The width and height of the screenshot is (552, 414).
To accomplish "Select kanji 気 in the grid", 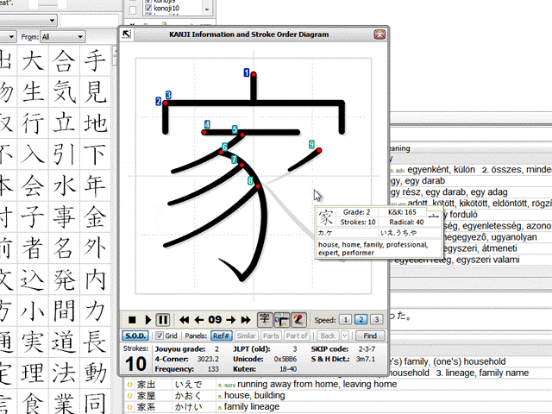I will 64,91.
